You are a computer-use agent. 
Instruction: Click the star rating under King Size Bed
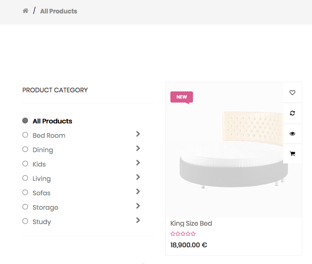(183, 234)
